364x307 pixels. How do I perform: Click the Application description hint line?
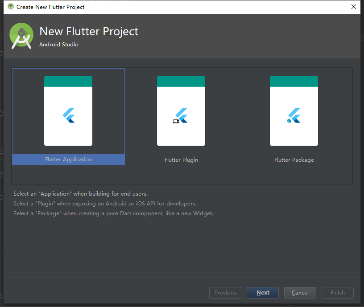click(81, 194)
